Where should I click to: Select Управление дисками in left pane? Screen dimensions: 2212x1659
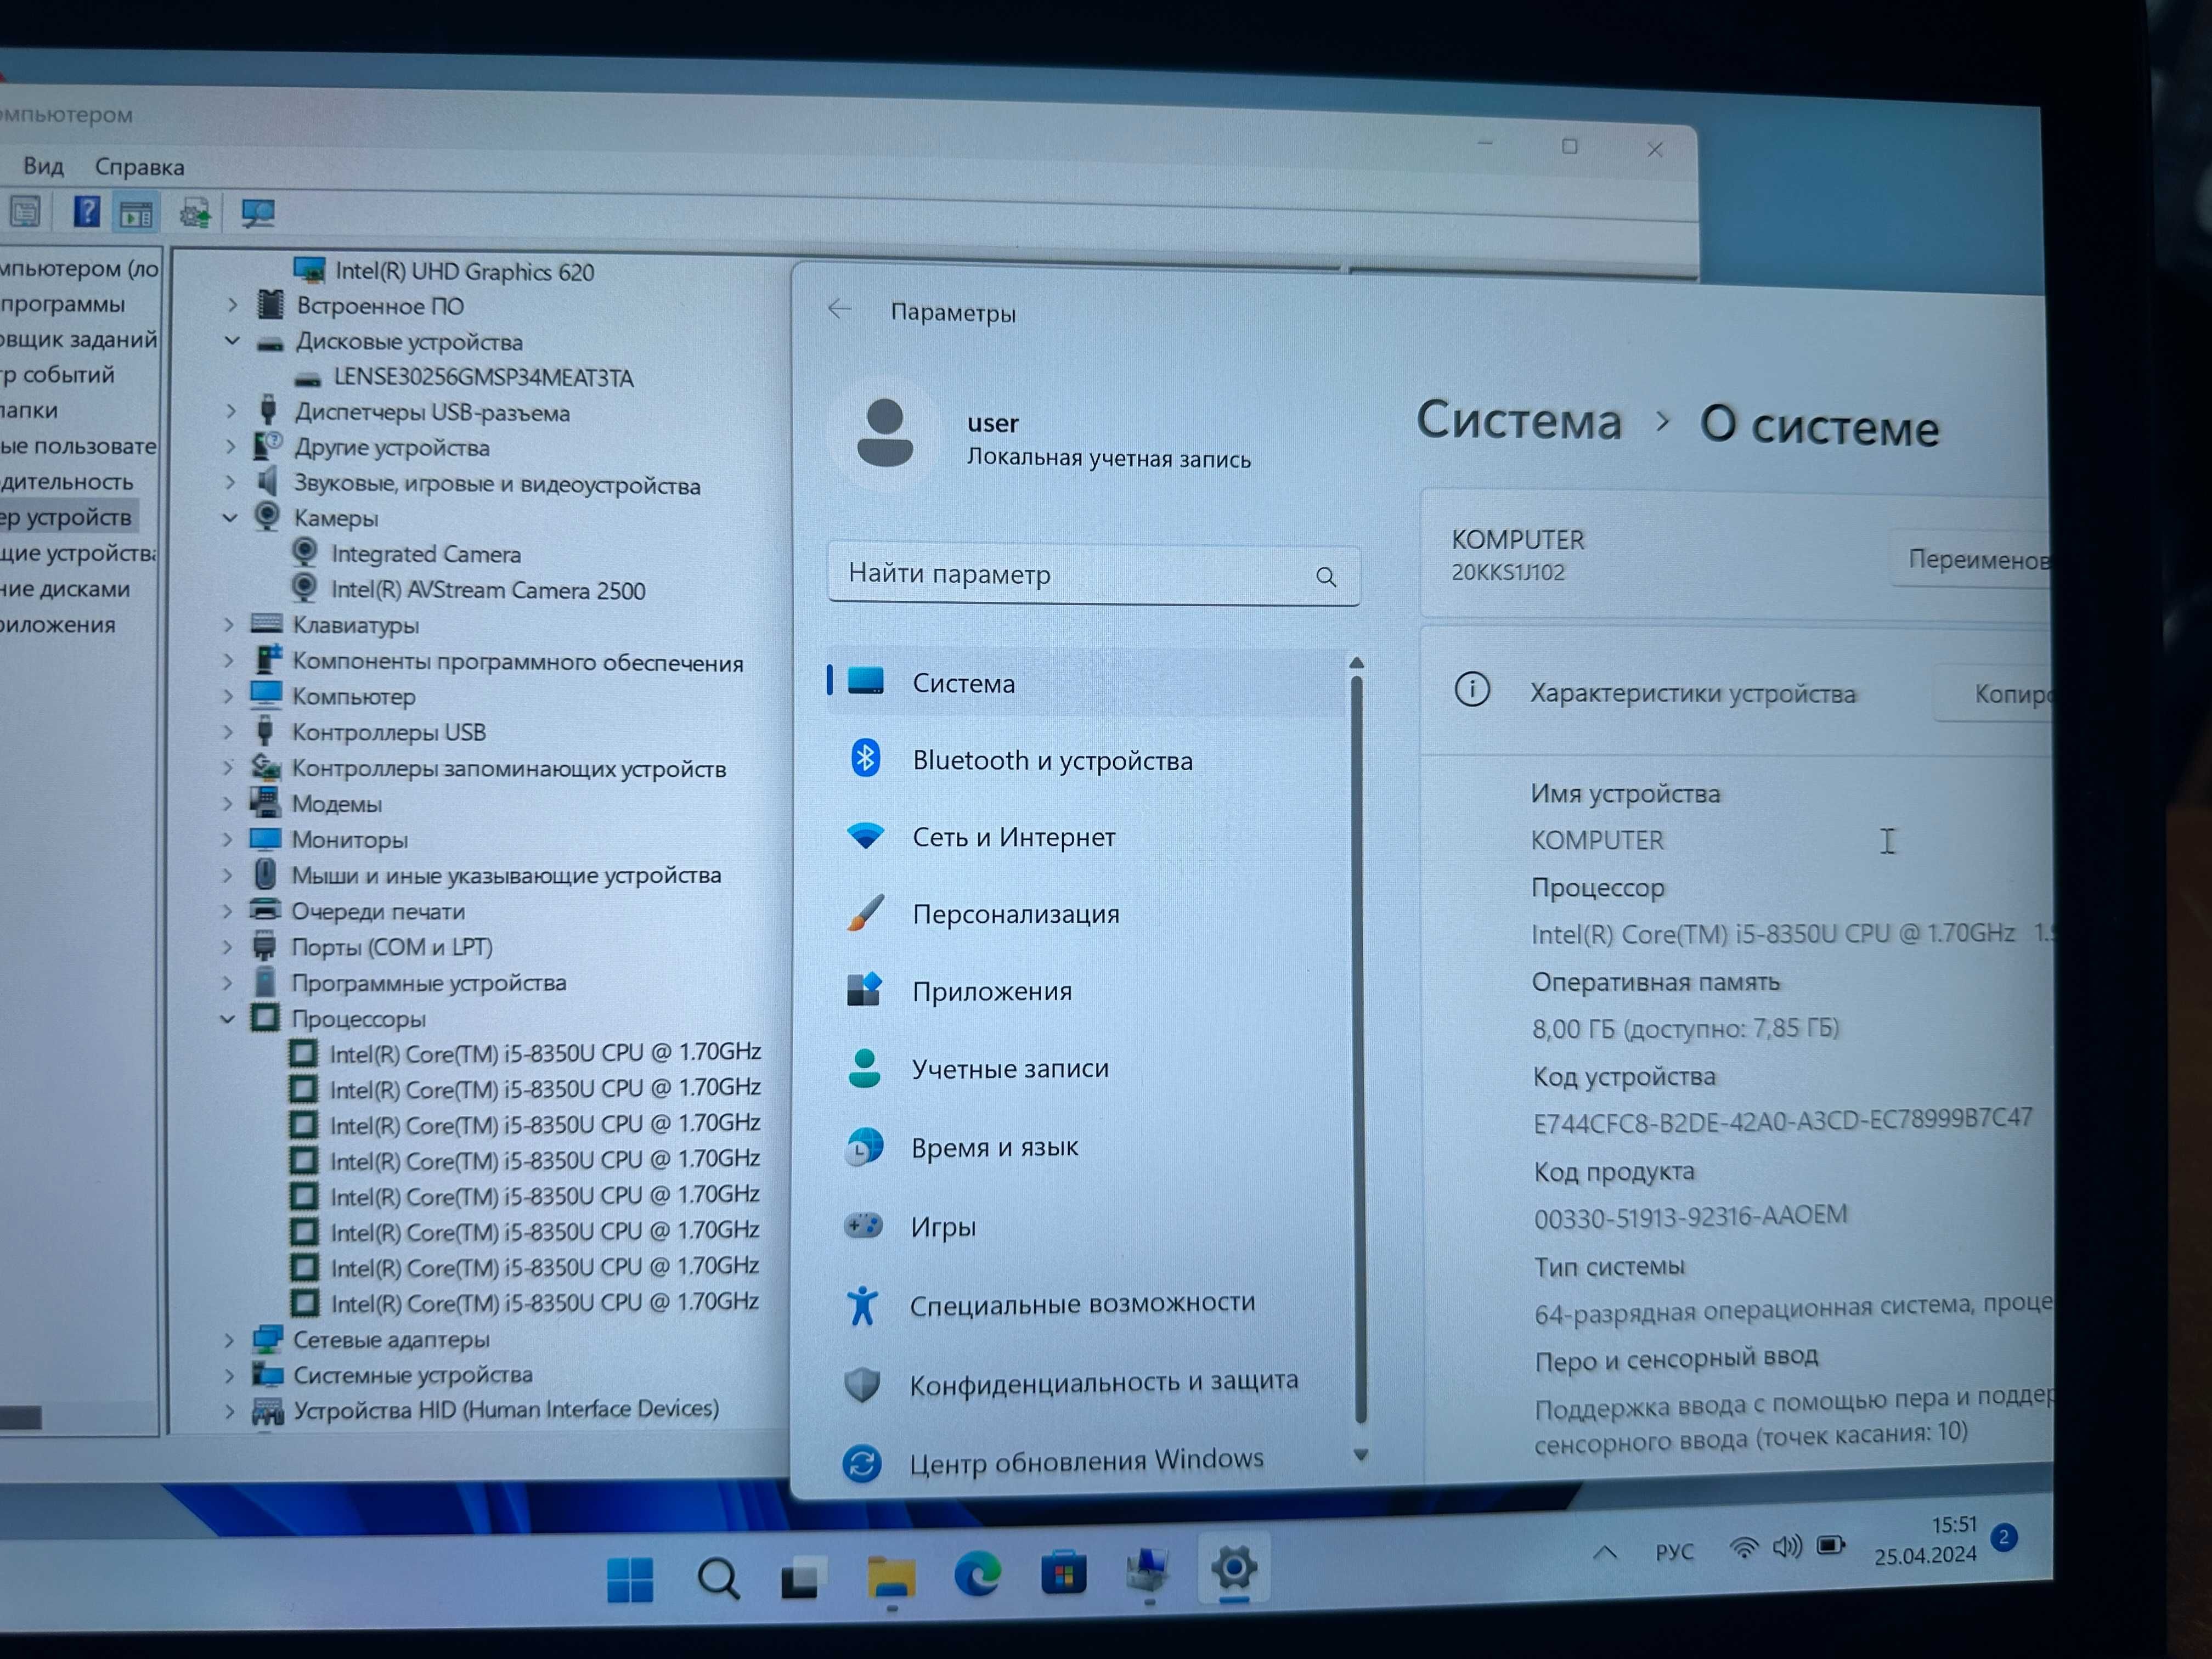pos(65,588)
